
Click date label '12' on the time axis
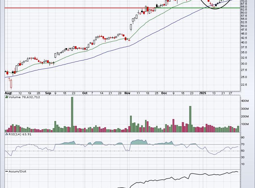click(20, 93)
